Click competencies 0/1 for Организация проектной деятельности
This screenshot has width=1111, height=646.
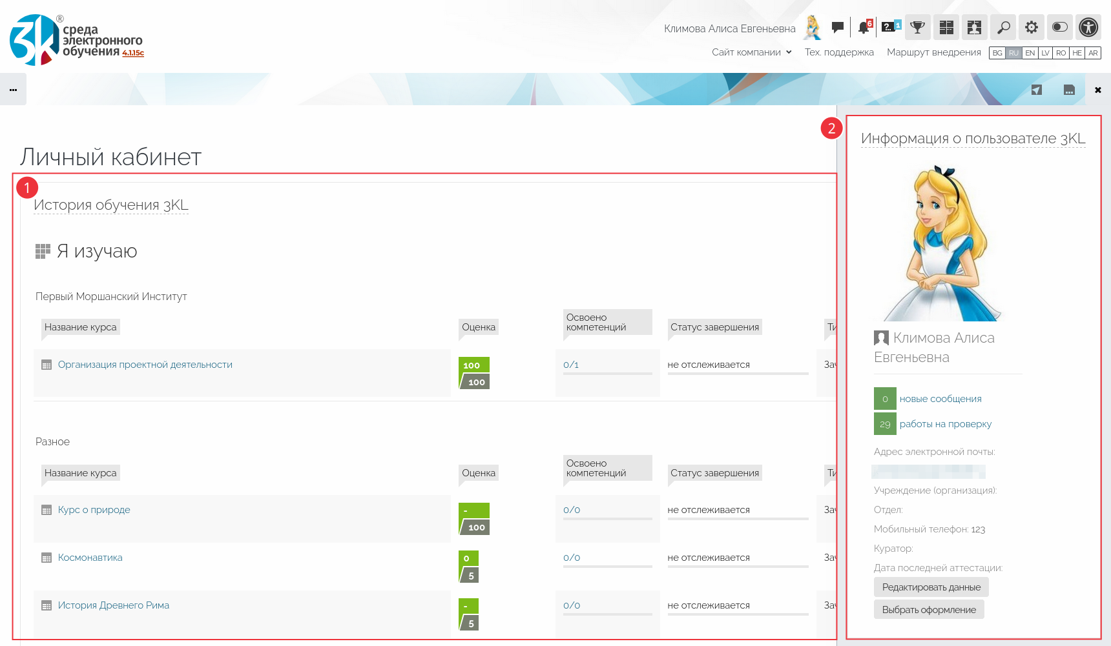[571, 365]
